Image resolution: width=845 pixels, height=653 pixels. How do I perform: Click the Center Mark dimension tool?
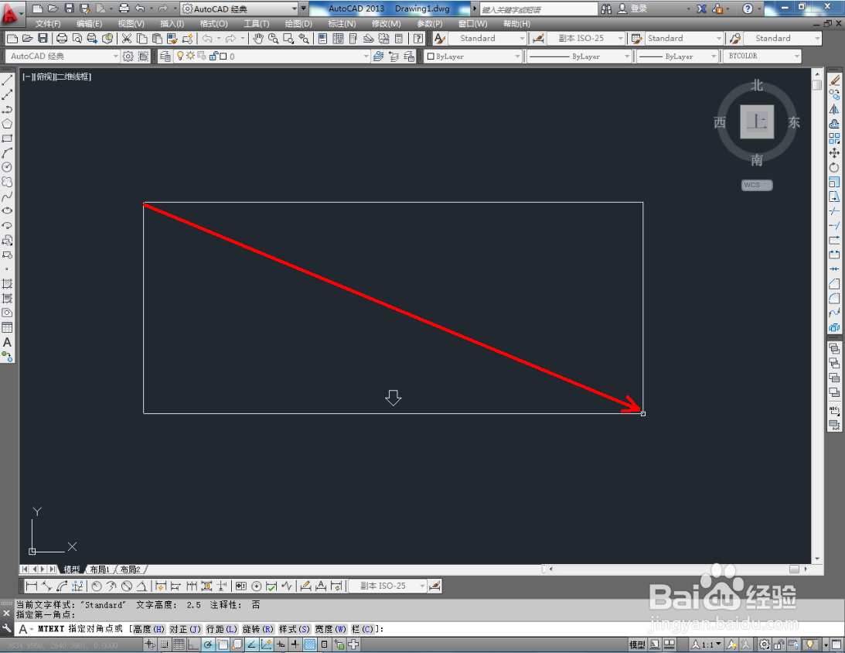point(257,586)
